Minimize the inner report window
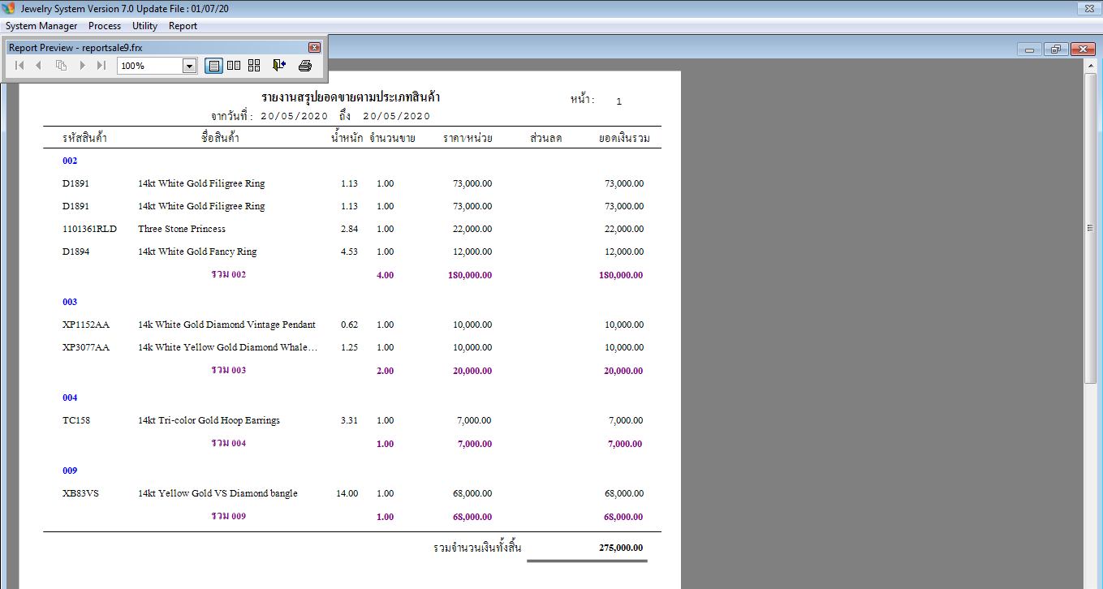The image size is (1103, 589). coord(1029,49)
